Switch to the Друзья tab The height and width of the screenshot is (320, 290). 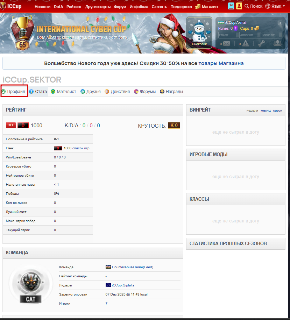pos(91,91)
